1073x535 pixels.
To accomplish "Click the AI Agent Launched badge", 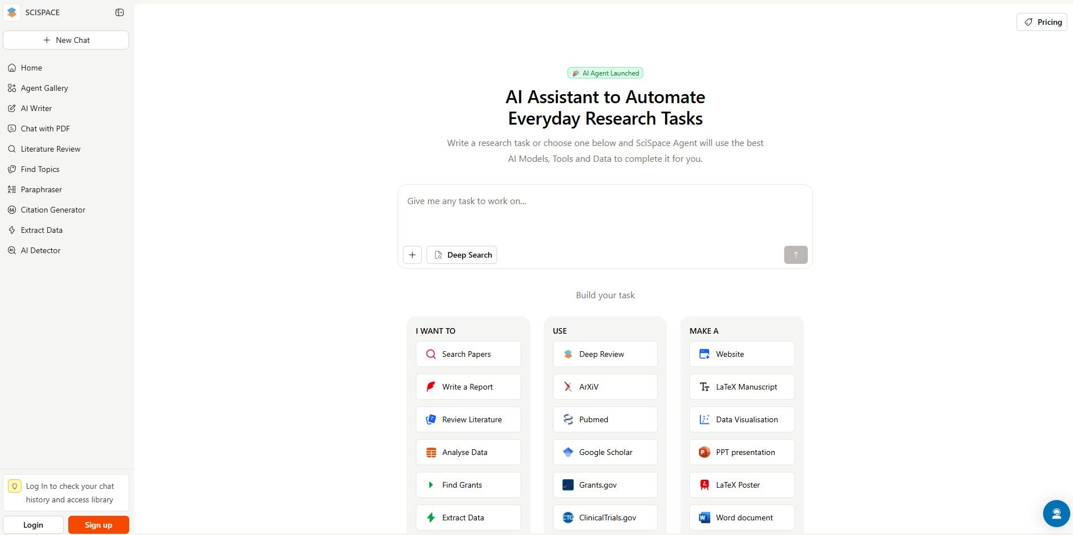I will point(605,73).
